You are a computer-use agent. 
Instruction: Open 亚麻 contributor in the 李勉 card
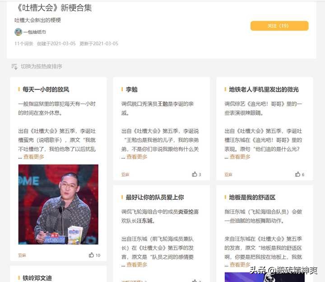[x=125, y=174]
